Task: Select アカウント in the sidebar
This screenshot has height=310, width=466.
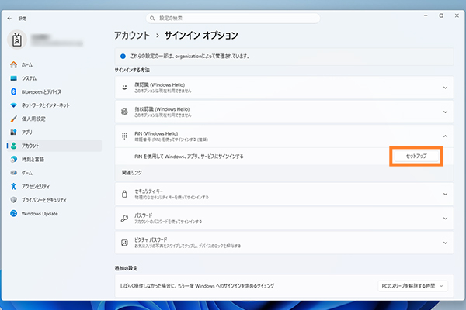Action: [x=54, y=146]
